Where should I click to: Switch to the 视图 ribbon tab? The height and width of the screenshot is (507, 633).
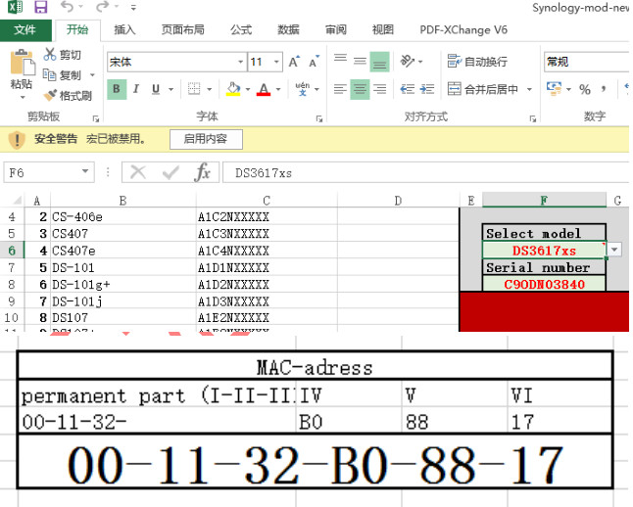[383, 29]
